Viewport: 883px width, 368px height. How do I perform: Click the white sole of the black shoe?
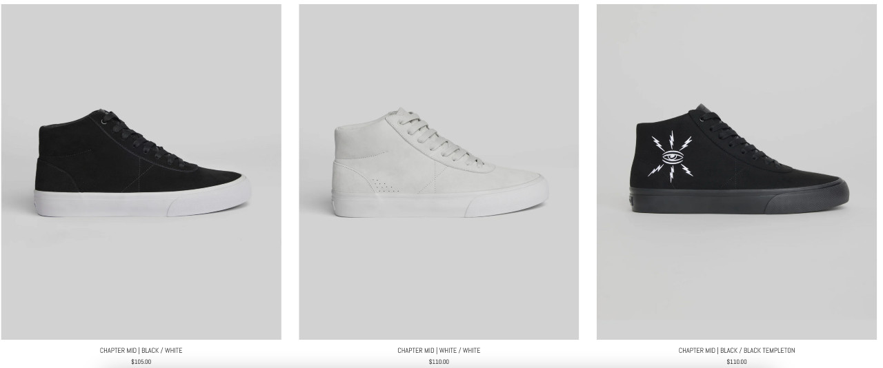tap(141, 202)
